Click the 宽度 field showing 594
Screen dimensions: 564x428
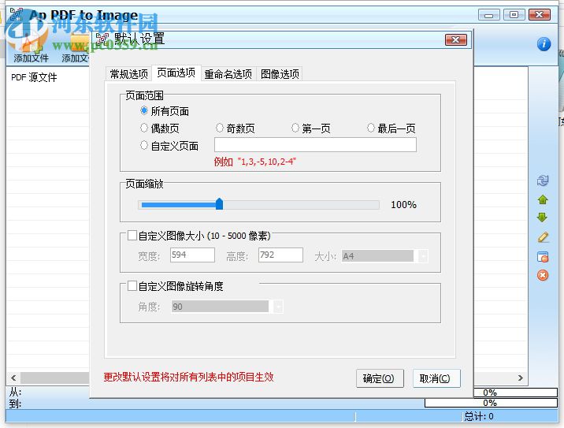(192, 255)
